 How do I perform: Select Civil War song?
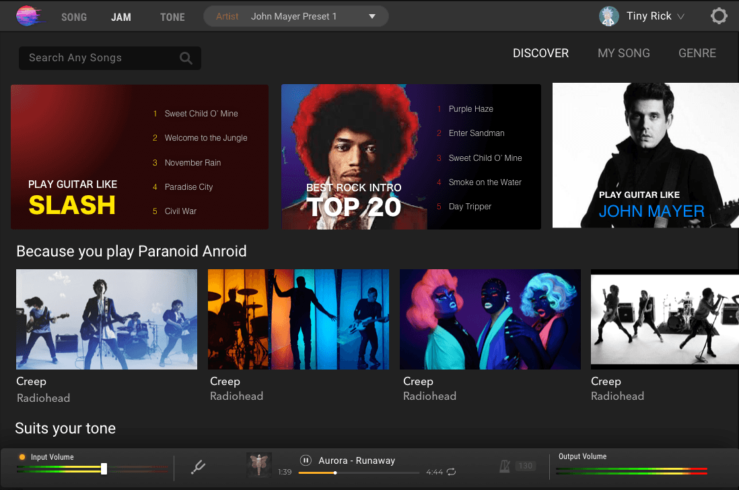click(180, 211)
